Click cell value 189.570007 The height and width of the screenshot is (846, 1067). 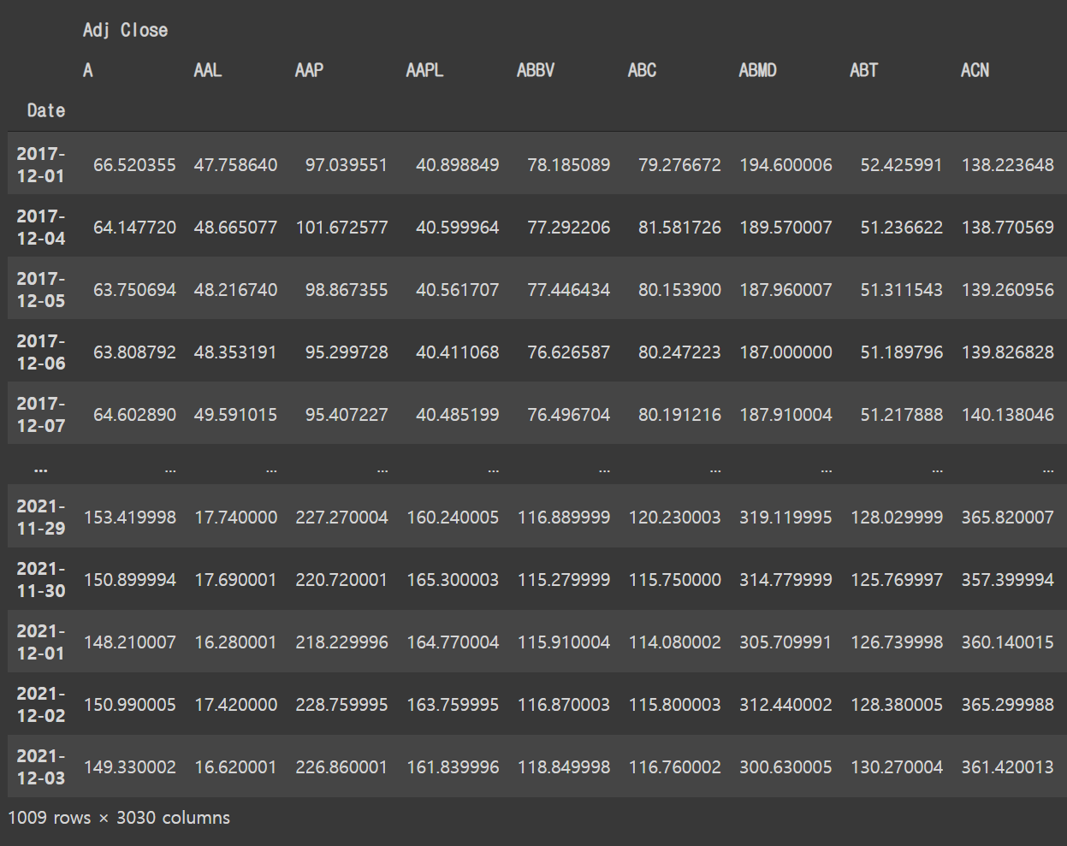[x=785, y=228]
